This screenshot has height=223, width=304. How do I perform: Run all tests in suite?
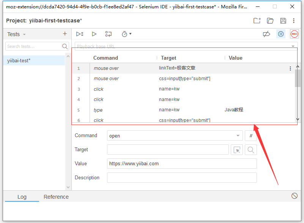(x=80, y=34)
